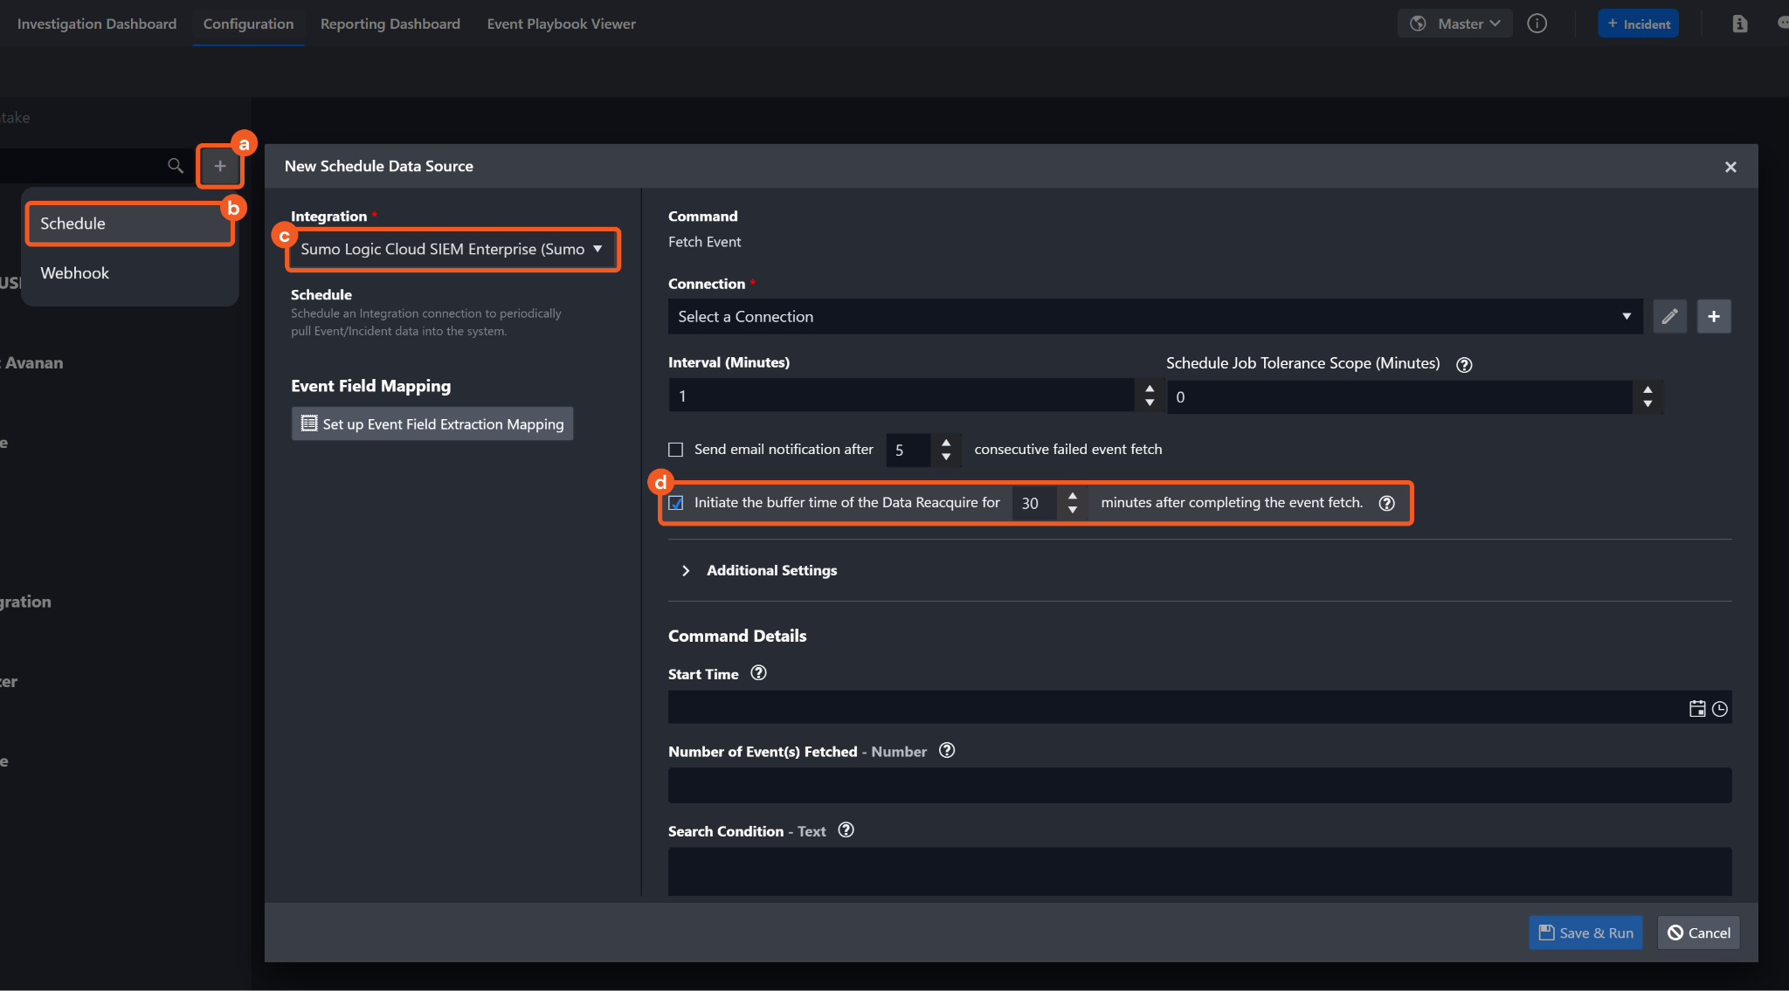The width and height of the screenshot is (1789, 991).
Task: Enable Send email notification checkbox
Action: (676, 450)
